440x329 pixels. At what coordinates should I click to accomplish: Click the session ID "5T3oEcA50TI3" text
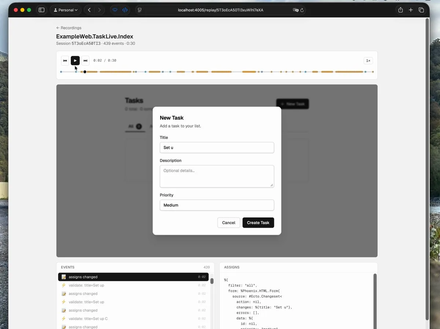(86, 43)
